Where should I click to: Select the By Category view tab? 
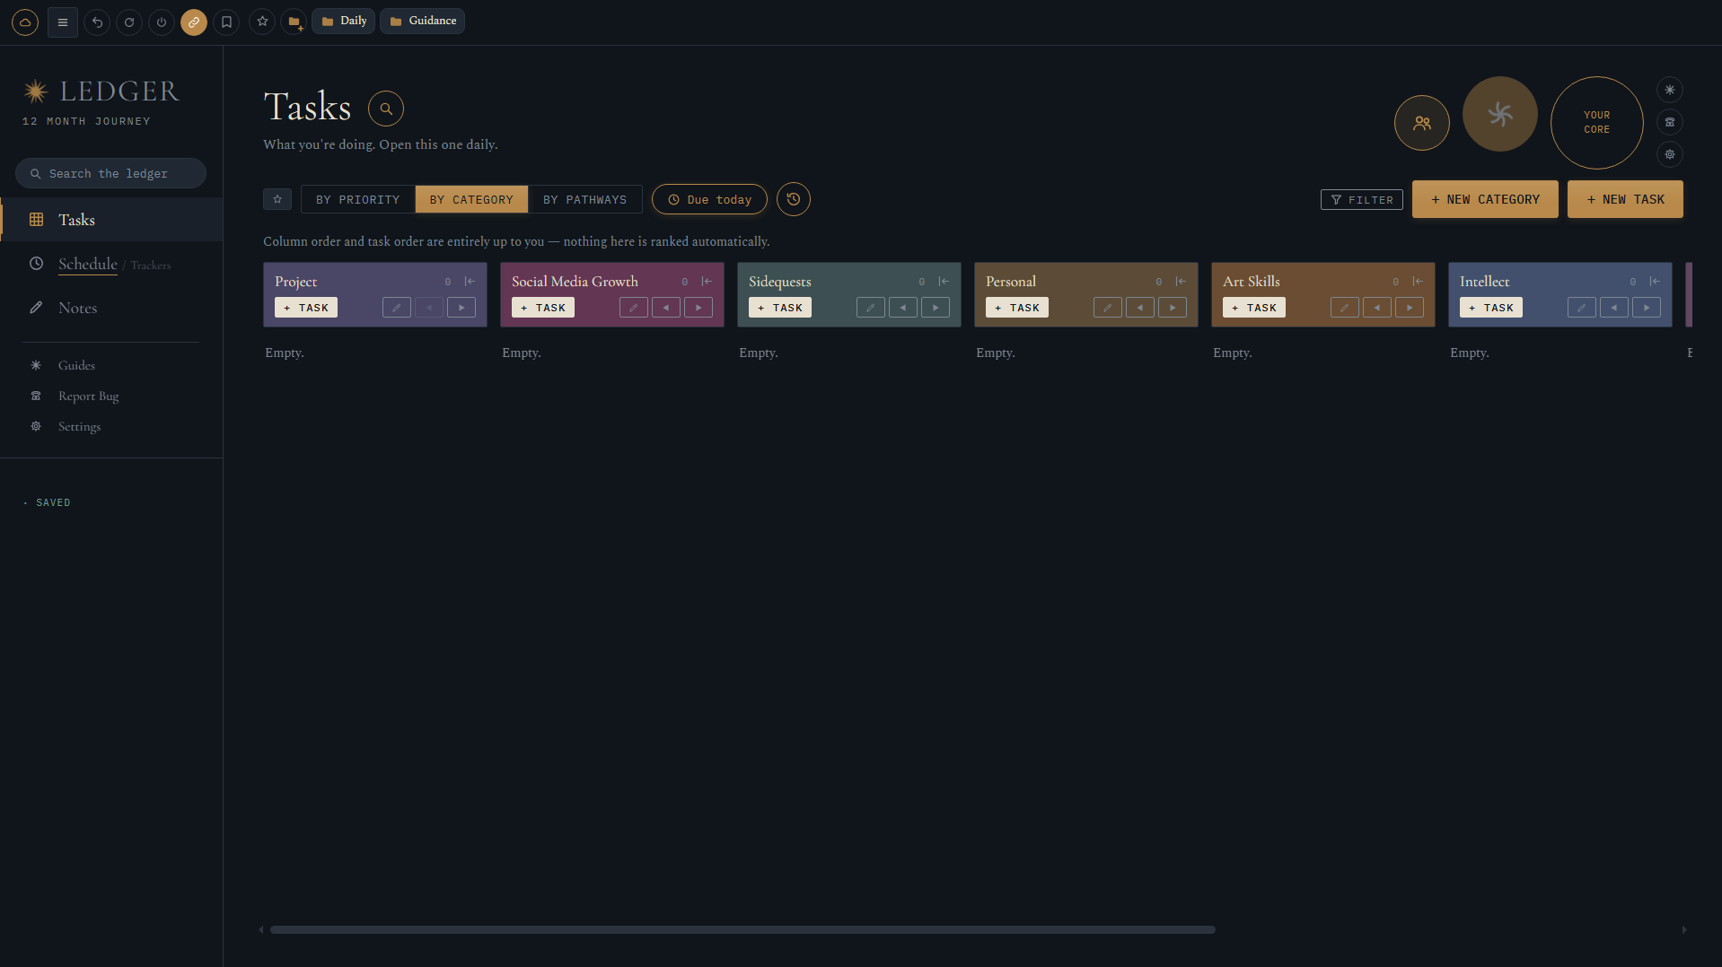click(x=471, y=199)
